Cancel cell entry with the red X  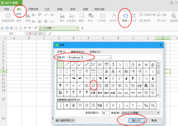pyautogui.click(x=30, y=34)
